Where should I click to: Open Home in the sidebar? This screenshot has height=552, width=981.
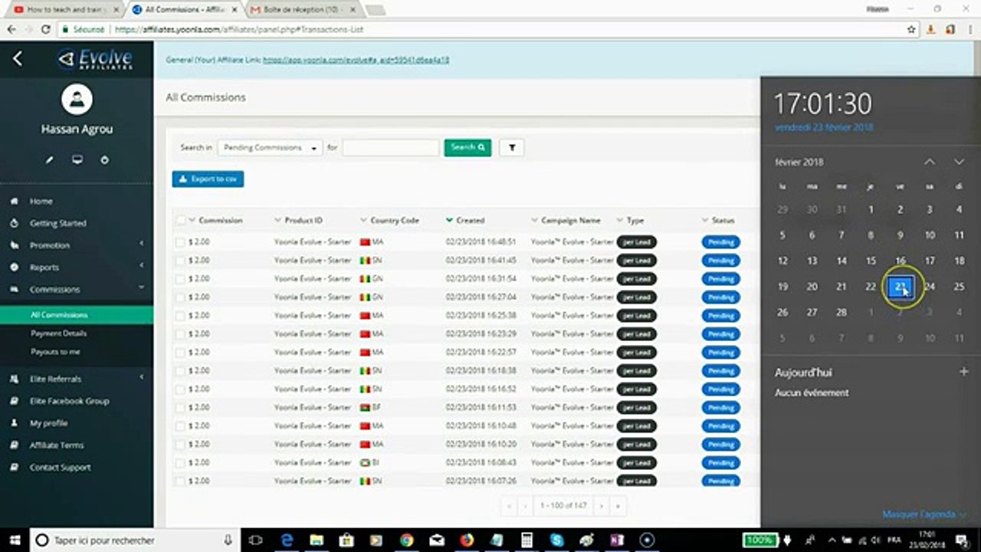point(41,201)
